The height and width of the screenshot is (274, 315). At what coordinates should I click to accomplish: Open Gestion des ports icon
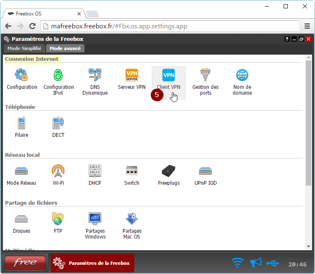pos(205,75)
